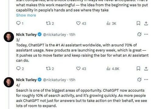Image resolution: width=152 pixels, height=109 pixels.
Task: Open Grok explain icon on tweet 3/
Action: pyautogui.click(x=139, y=34)
